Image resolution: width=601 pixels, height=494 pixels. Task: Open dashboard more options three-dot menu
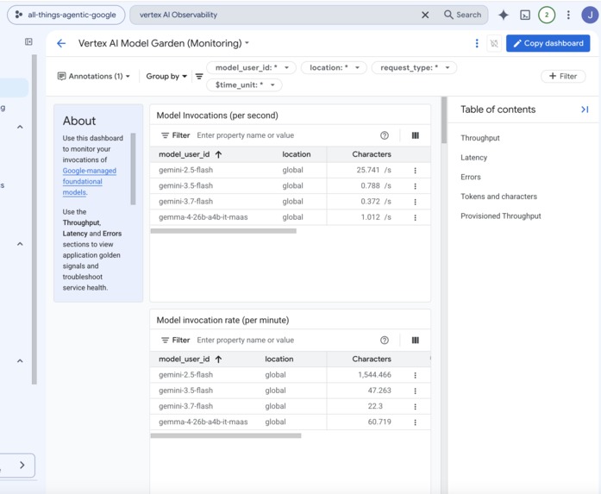[477, 43]
